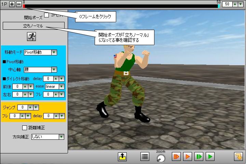Click the ダイレクト移動 delay value field
The width and height of the screenshot is (246, 164).
click(48, 79)
